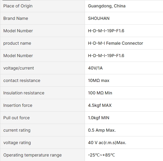This screenshot has height=161, width=163.
Task: Select the '10MΩ max' value
Action: point(99,80)
